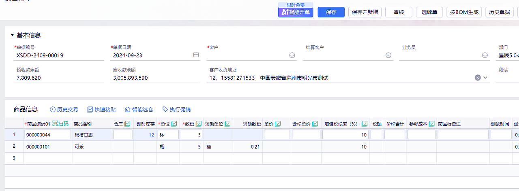519x191 pixels.
Task: Toggle the 单位 column checkbox
Action: click(x=174, y=123)
